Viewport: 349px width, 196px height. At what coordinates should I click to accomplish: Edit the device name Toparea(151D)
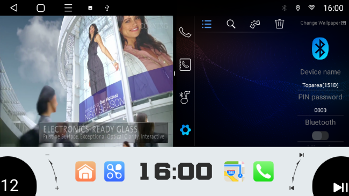click(321, 85)
